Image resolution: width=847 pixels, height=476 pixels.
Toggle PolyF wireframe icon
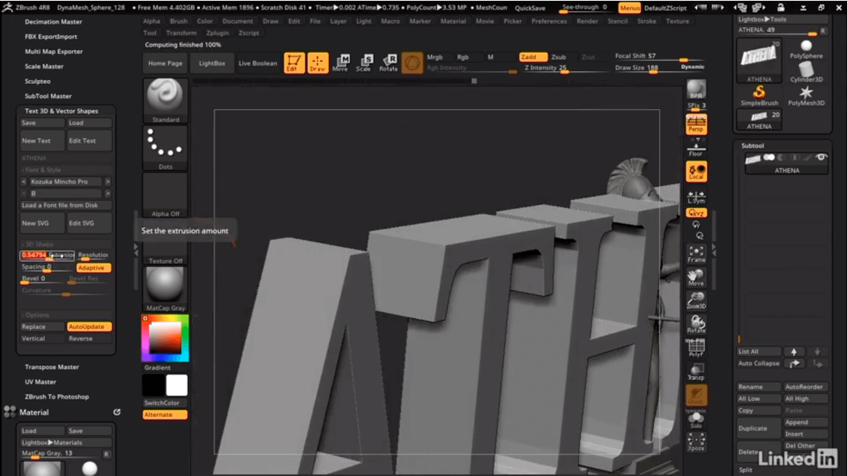pyautogui.click(x=696, y=348)
